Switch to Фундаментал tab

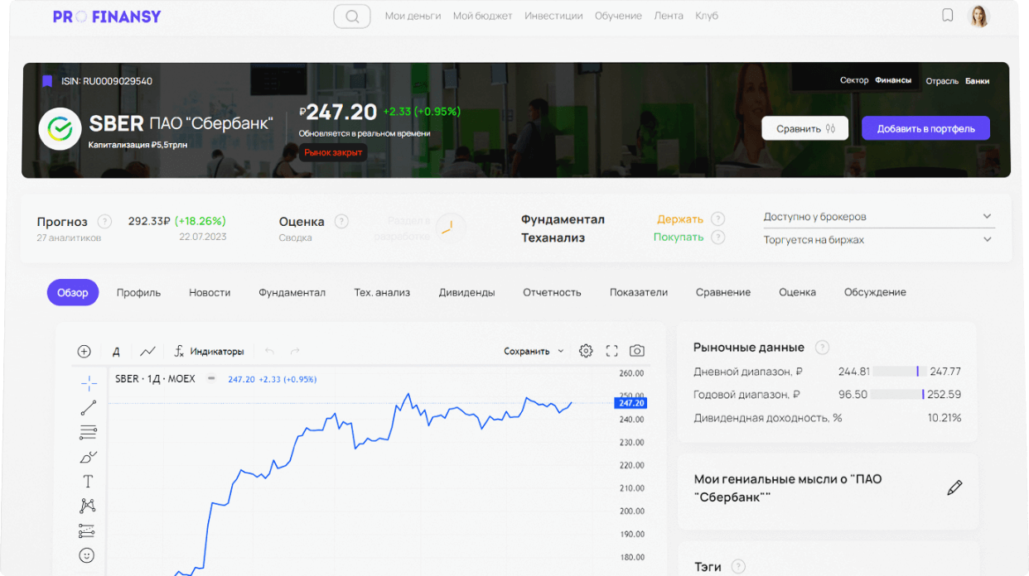tap(292, 292)
